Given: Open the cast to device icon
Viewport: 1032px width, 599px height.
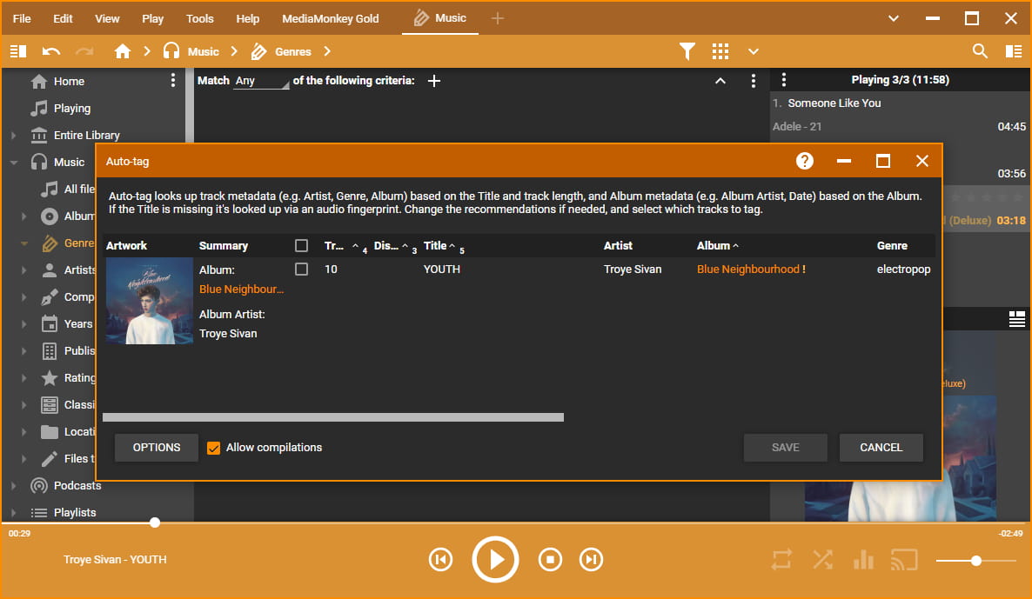Looking at the screenshot, I should pyautogui.click(x=904, y=560).
